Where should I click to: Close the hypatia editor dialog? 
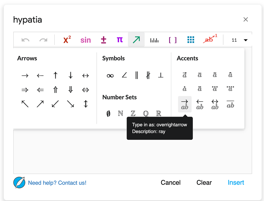pos(245,19)
